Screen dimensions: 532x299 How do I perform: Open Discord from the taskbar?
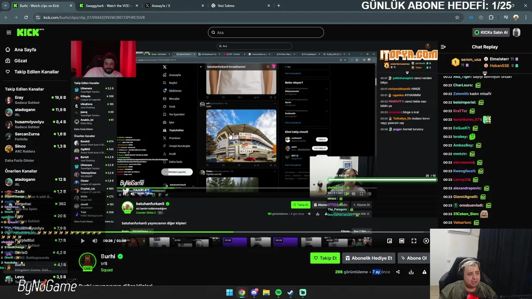click(254, 292)
